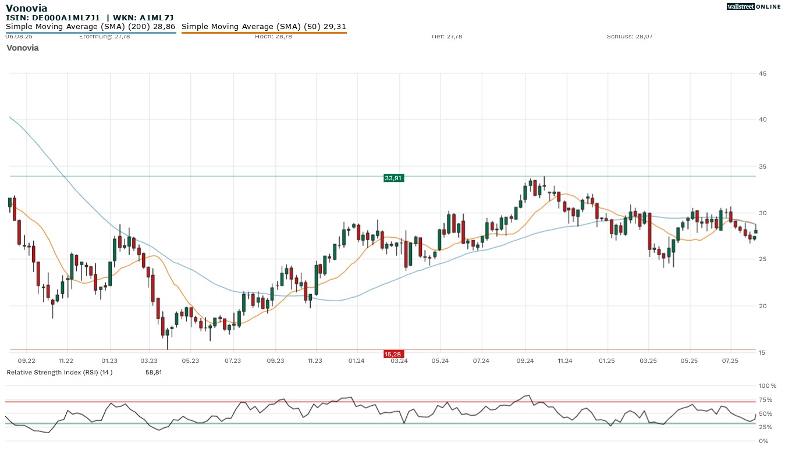The width and height of the screenshot is (785, 457).
Task: Click the orange SMA 50 legend line
Action: pos(264,33)
